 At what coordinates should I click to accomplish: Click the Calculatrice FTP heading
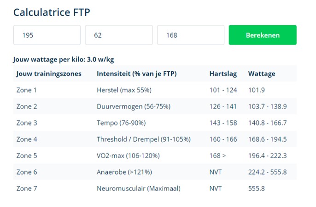[51, 12]
